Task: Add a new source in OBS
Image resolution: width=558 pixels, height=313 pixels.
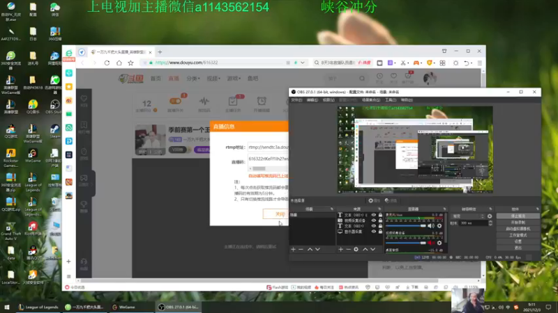Action: (x=340, y=250)
